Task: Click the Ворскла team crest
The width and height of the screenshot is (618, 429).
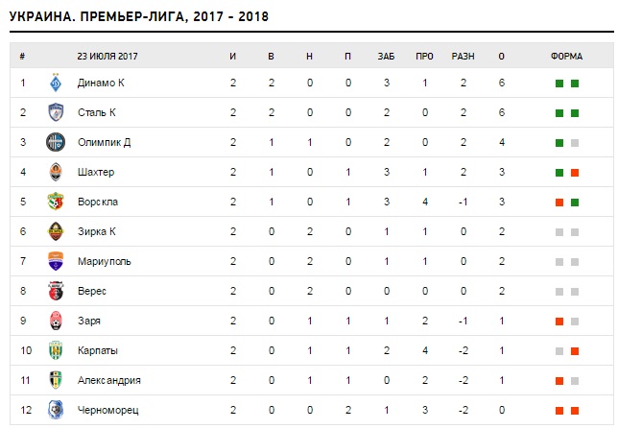Action: [56, 203]
